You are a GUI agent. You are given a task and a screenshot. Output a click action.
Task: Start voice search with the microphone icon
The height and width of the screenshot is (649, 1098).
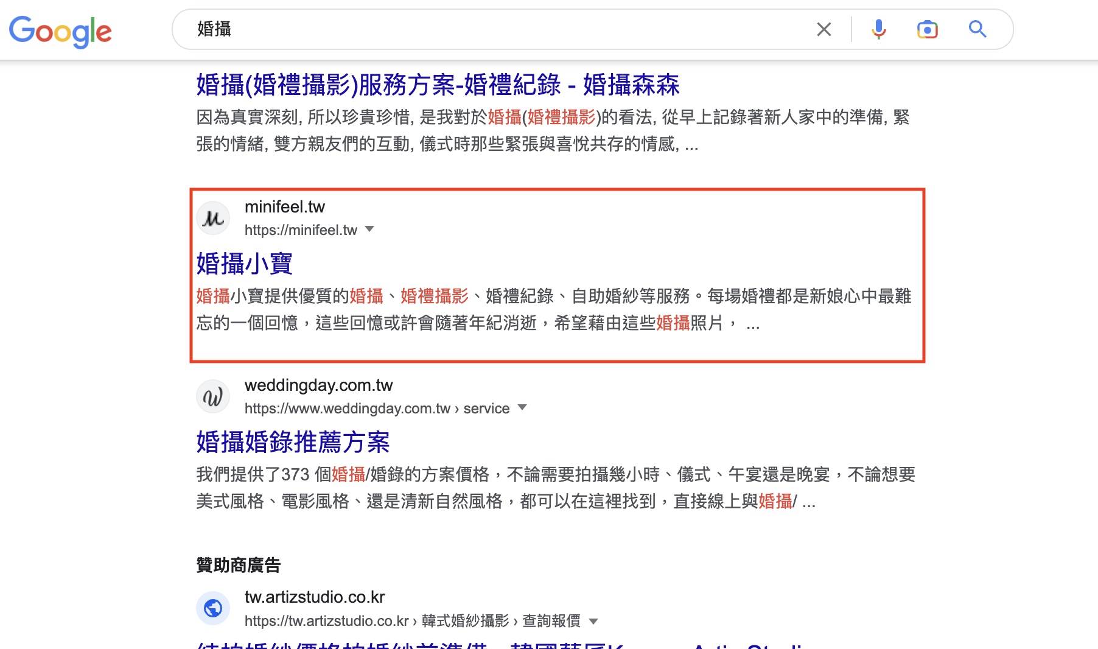(878, 29)
